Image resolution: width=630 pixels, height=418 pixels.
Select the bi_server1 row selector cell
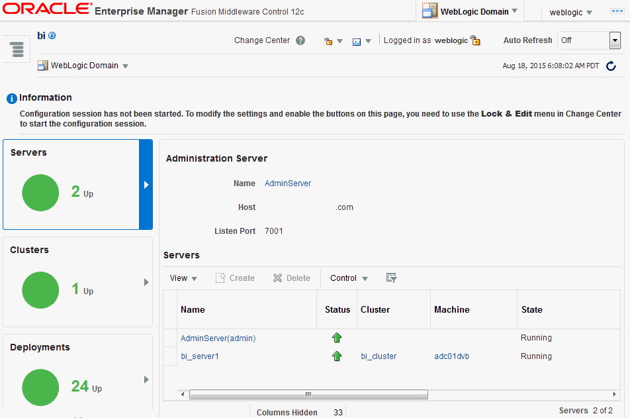coord(170,356)
